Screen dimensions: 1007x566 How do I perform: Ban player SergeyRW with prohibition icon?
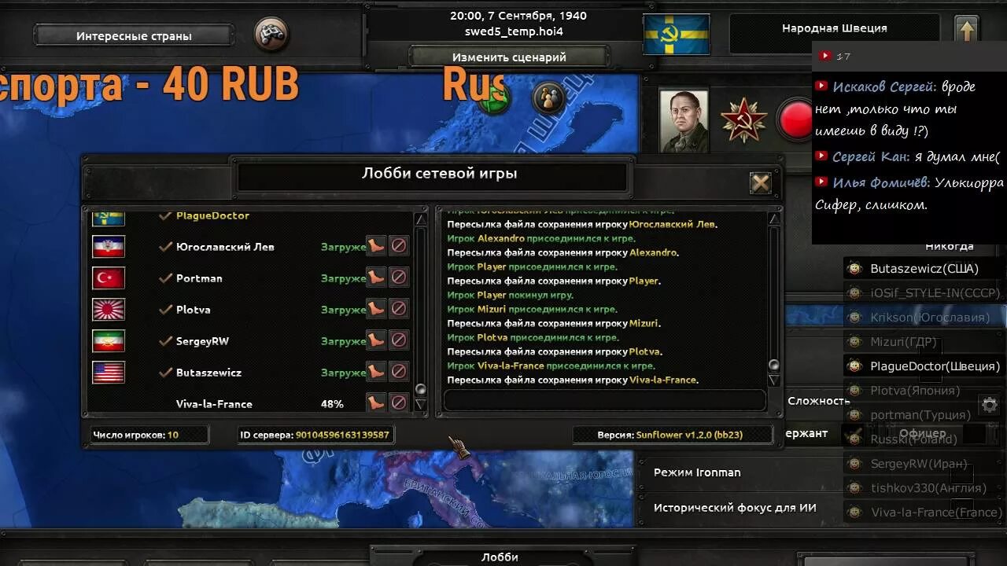pyautogui.click(x=399, y=340)
